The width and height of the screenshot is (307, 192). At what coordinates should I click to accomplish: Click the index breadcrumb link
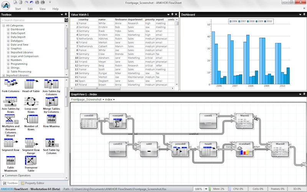click(x=109, y=99)
